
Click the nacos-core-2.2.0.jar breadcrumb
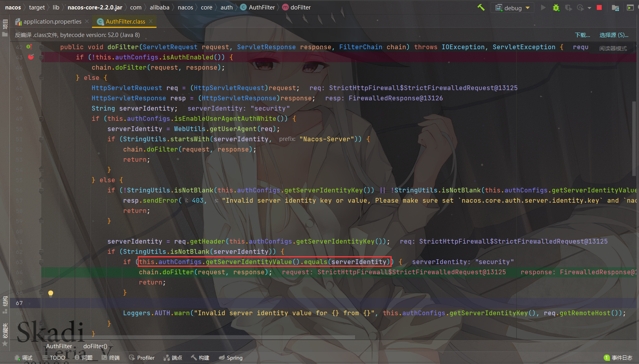coord(95,7)
